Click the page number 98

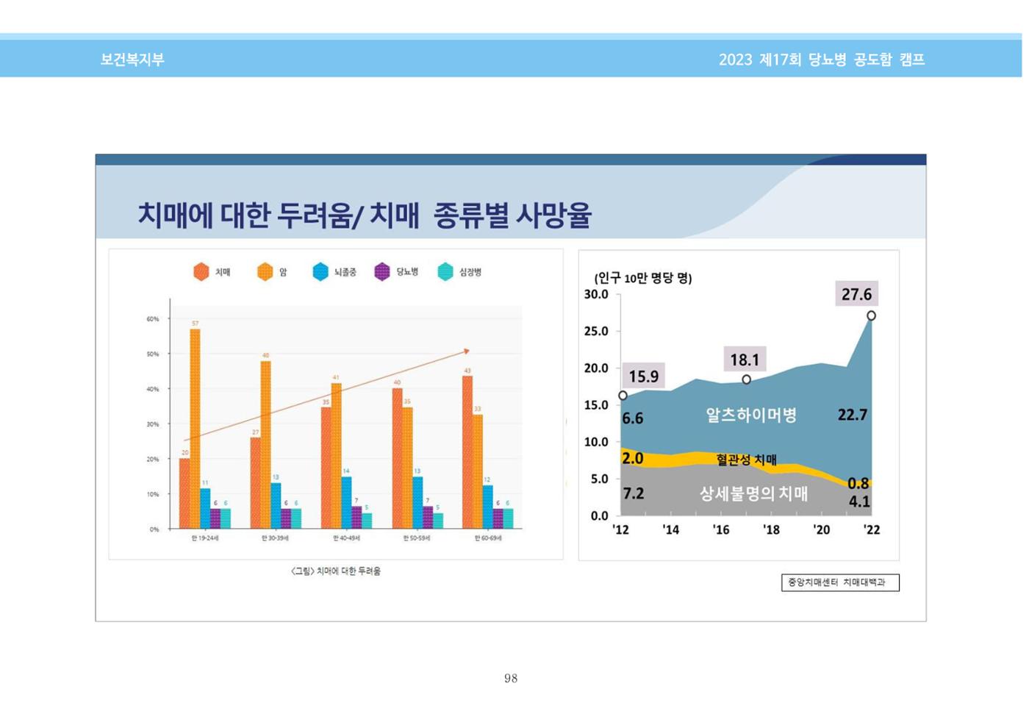511,679
